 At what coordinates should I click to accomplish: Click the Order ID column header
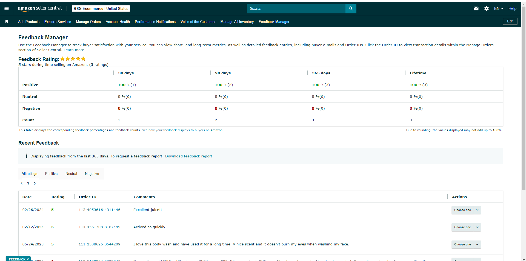pyautogui.click(x=88, y=197)
